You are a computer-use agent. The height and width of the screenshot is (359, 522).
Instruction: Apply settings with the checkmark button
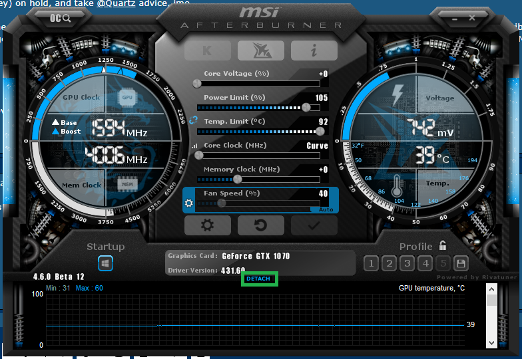coord(314,225)
